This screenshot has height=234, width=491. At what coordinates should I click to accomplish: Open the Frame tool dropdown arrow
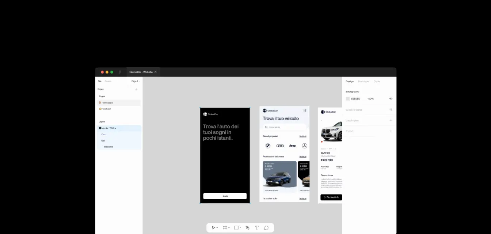229,228
